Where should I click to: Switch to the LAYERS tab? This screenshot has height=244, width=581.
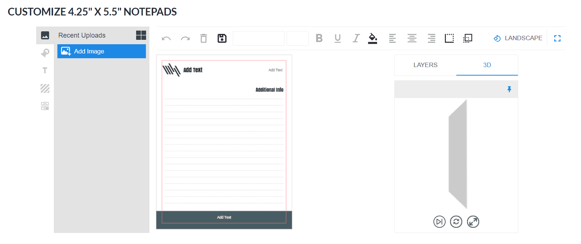[x=425, y=65]
